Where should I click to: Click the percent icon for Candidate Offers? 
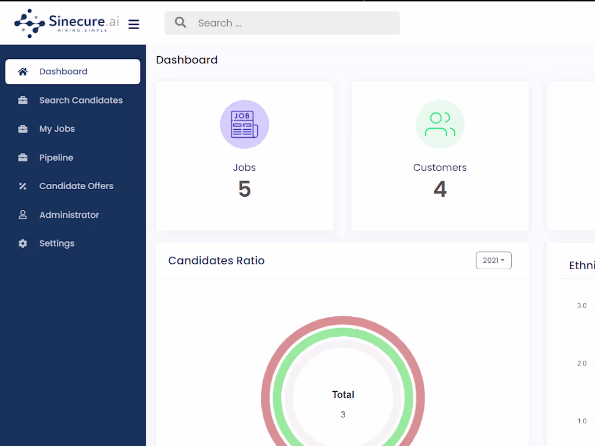click(x=22, y=186)
